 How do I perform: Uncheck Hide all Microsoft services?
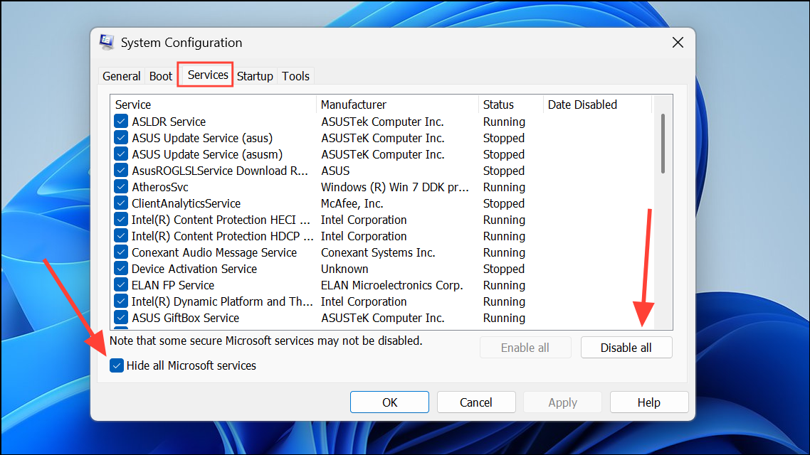(117, 365)
